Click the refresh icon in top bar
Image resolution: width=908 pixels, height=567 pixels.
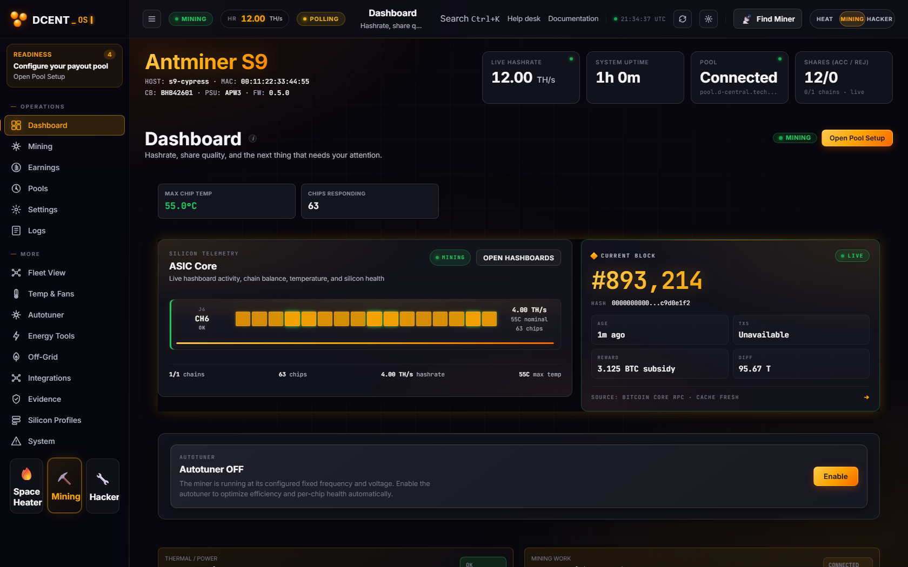click(683, 19)
